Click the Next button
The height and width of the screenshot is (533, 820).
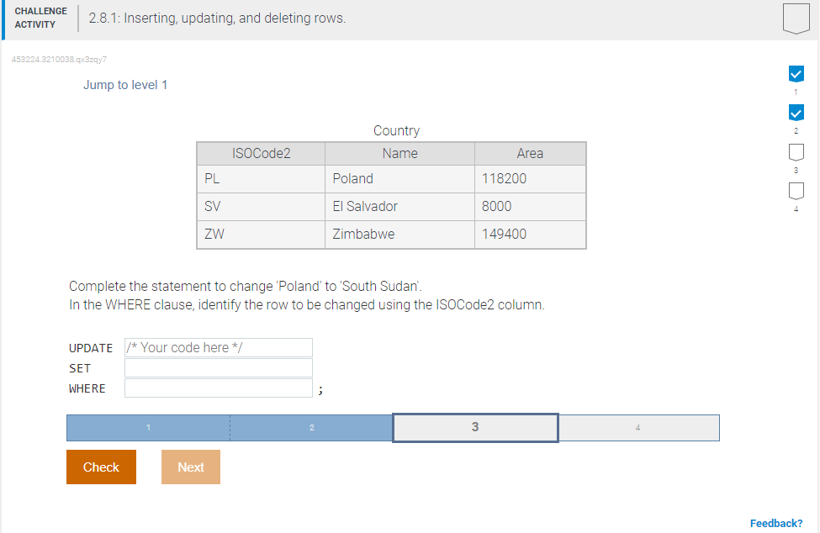(191, 467)
